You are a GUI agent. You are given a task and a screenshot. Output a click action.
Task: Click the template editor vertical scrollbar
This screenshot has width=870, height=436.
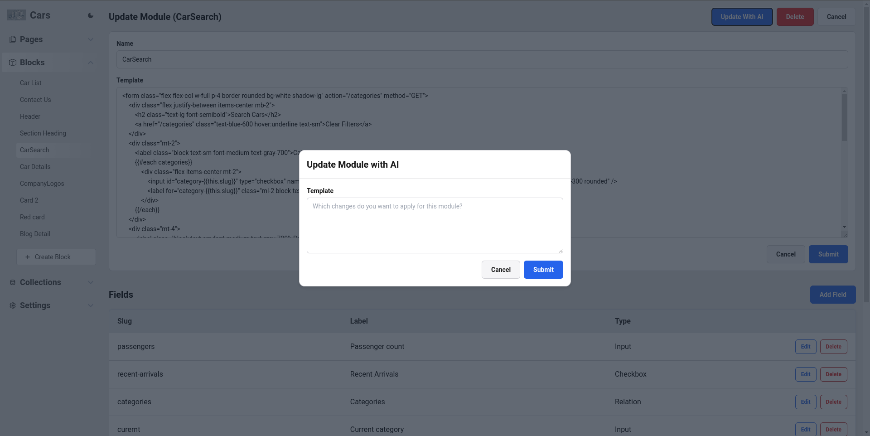click(844, 118)
